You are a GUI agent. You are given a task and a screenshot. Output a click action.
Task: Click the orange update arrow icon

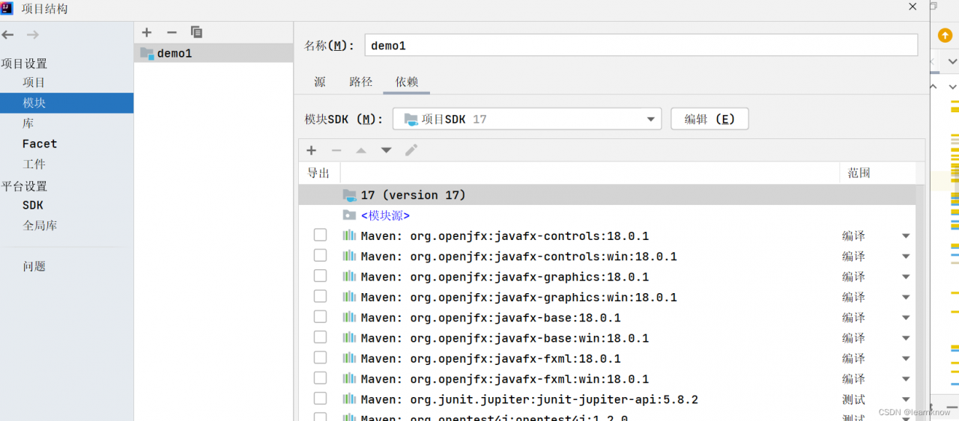[x=945, y=35]
